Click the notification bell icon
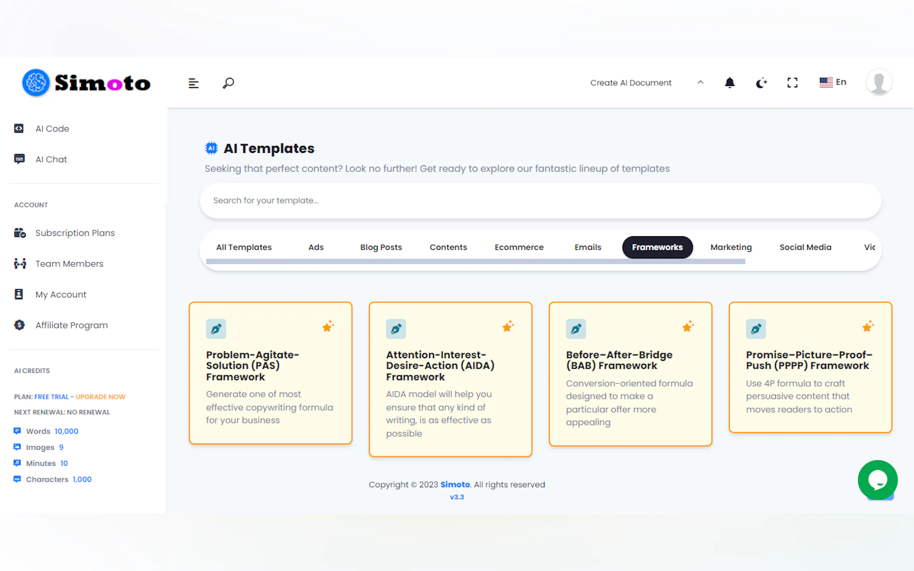914x571 pixels. pyautogui.click(x=729, y=83)
